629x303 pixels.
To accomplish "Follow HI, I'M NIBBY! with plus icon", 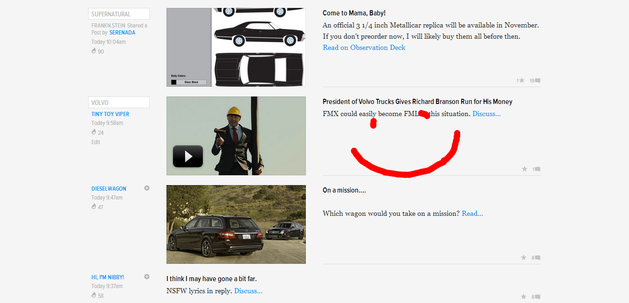I will pyautogui.click(x=147, y=277).
